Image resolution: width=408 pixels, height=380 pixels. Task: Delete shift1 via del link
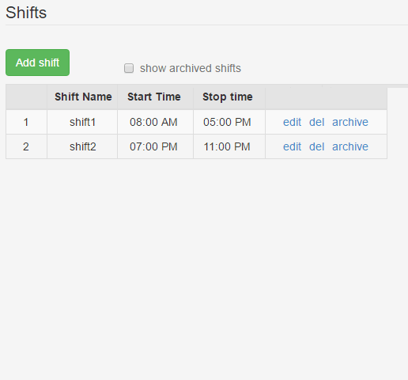[316, 122]
